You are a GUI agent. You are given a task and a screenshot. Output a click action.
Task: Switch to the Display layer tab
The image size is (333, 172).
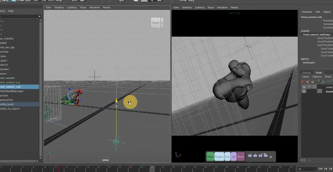click(307, 73)
